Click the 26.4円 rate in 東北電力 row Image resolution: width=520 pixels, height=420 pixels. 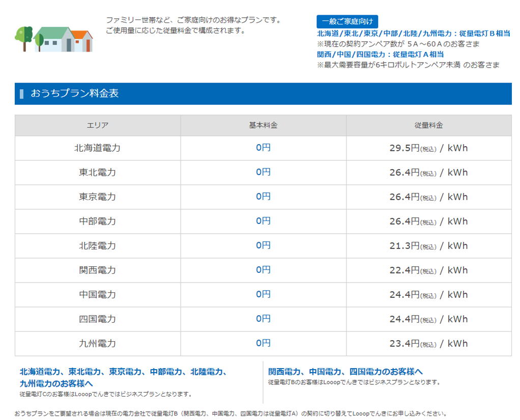point(428,173)
